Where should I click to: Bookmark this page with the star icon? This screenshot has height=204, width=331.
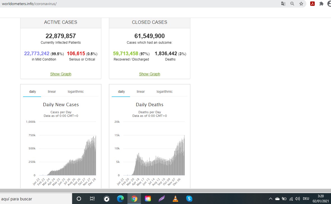301,4
